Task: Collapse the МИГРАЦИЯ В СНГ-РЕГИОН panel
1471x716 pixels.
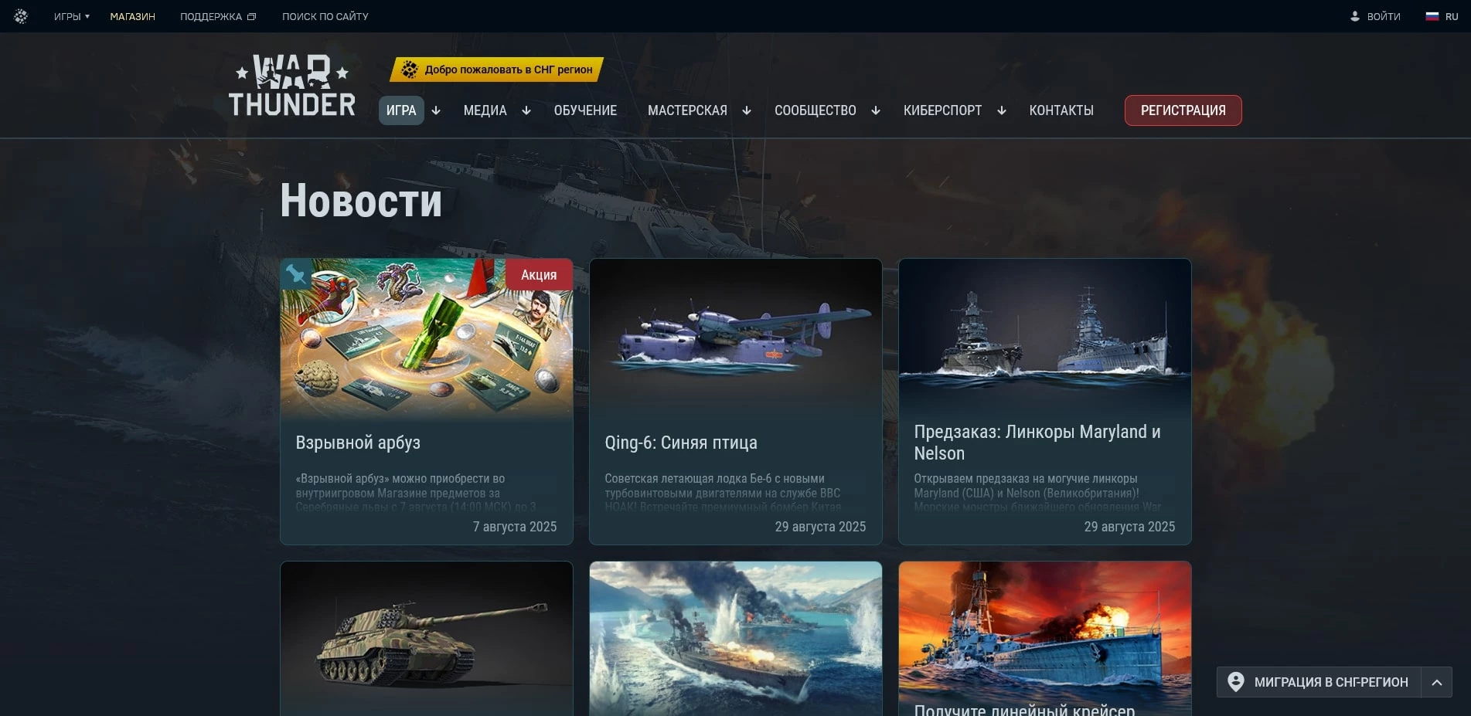Action: point(1438,682)
